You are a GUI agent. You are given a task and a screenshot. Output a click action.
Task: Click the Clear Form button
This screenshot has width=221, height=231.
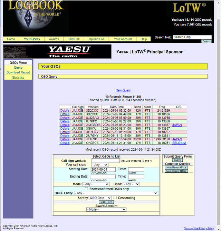point(106,202)
